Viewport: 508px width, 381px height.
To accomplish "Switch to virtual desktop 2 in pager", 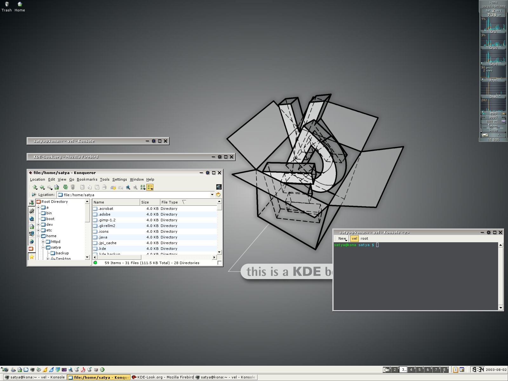I will tap(395, 370).
